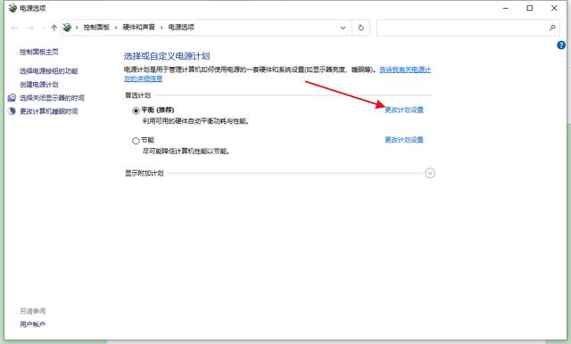This screenshot has width=571, height=344.
Task: Close the 电源选项 window
Action: coord(554,8)
